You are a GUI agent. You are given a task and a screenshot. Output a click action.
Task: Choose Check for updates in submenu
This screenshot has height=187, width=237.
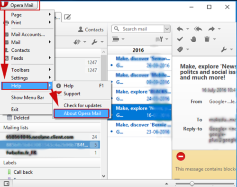pos(82,105)
